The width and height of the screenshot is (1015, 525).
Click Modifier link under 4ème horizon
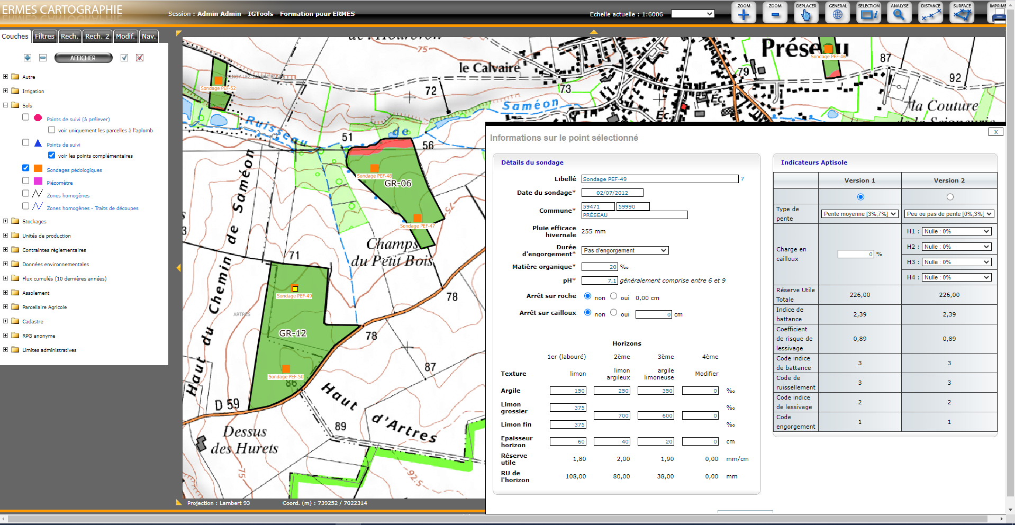pos(706,374)
